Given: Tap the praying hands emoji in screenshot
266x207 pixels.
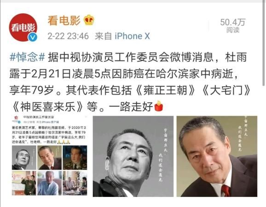Looking at the screenshot, I should pyautogui.click(x=64, y=142).
